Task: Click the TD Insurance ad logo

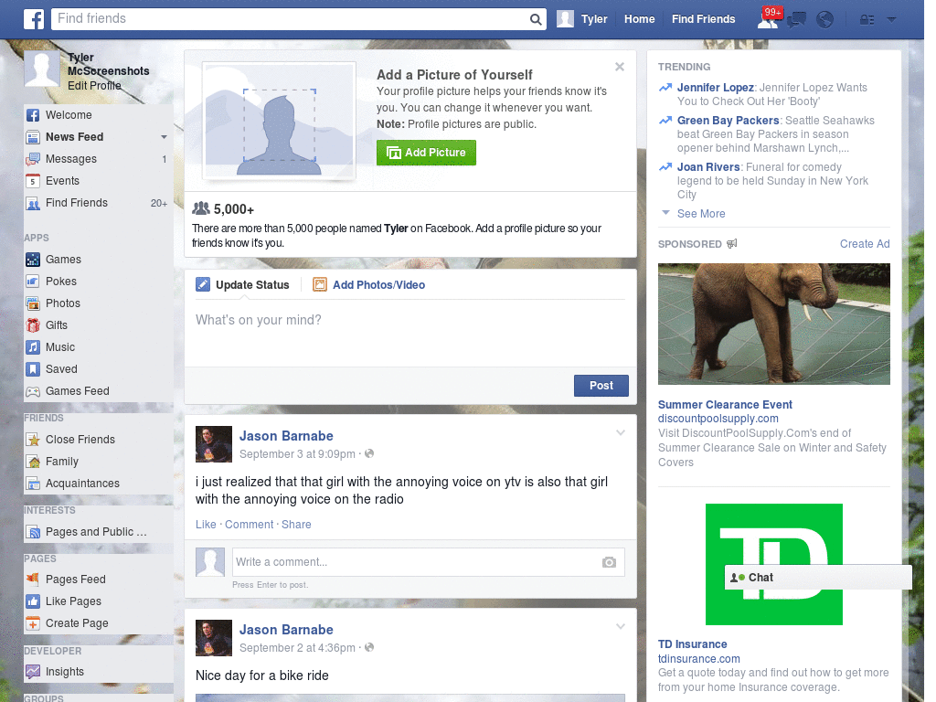Action: (773, 565)
